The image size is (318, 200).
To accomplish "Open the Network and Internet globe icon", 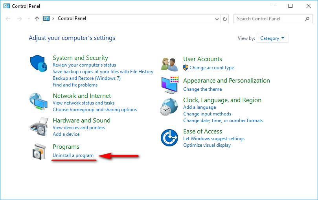I will [39, 102].
